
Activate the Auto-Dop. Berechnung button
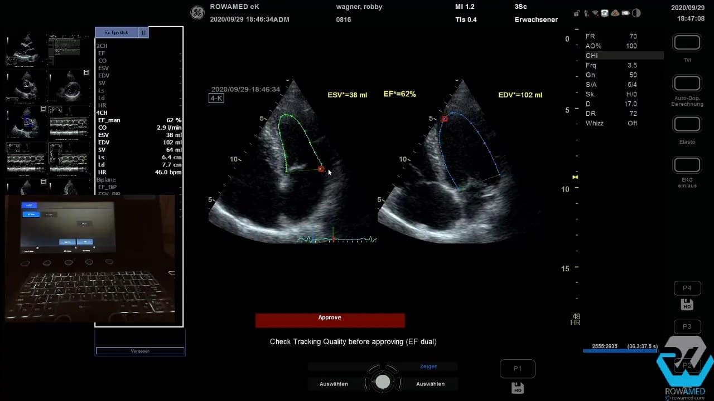(687, 84)
